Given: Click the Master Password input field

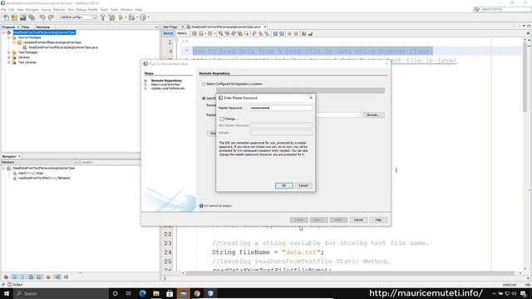Looking at the screenshot, I should click(281, 108).
